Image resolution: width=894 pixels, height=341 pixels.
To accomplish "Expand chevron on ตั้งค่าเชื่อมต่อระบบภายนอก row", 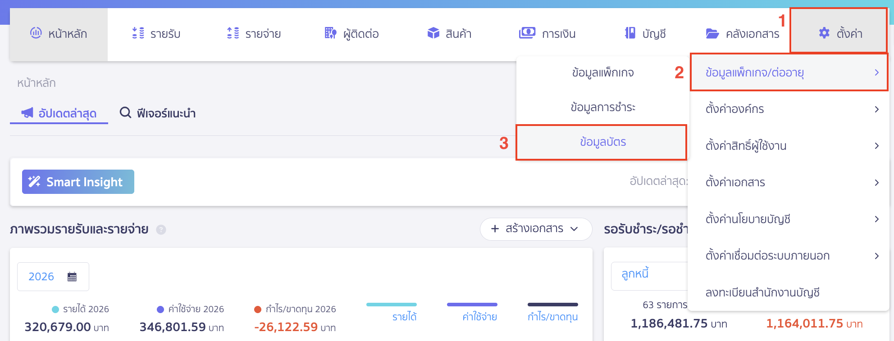I will pyautogui.click(x=876, y=256).
